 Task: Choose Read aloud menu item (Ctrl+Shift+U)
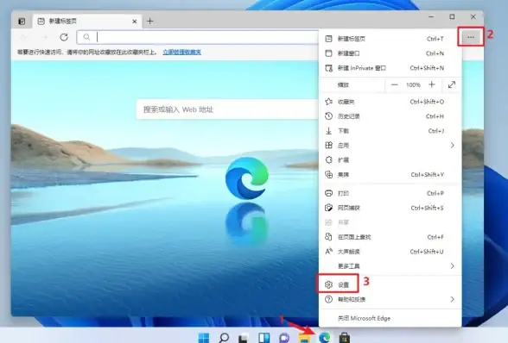point(391,252)
